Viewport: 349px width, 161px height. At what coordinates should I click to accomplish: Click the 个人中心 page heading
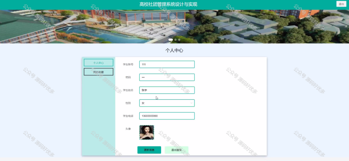(174, 50)
